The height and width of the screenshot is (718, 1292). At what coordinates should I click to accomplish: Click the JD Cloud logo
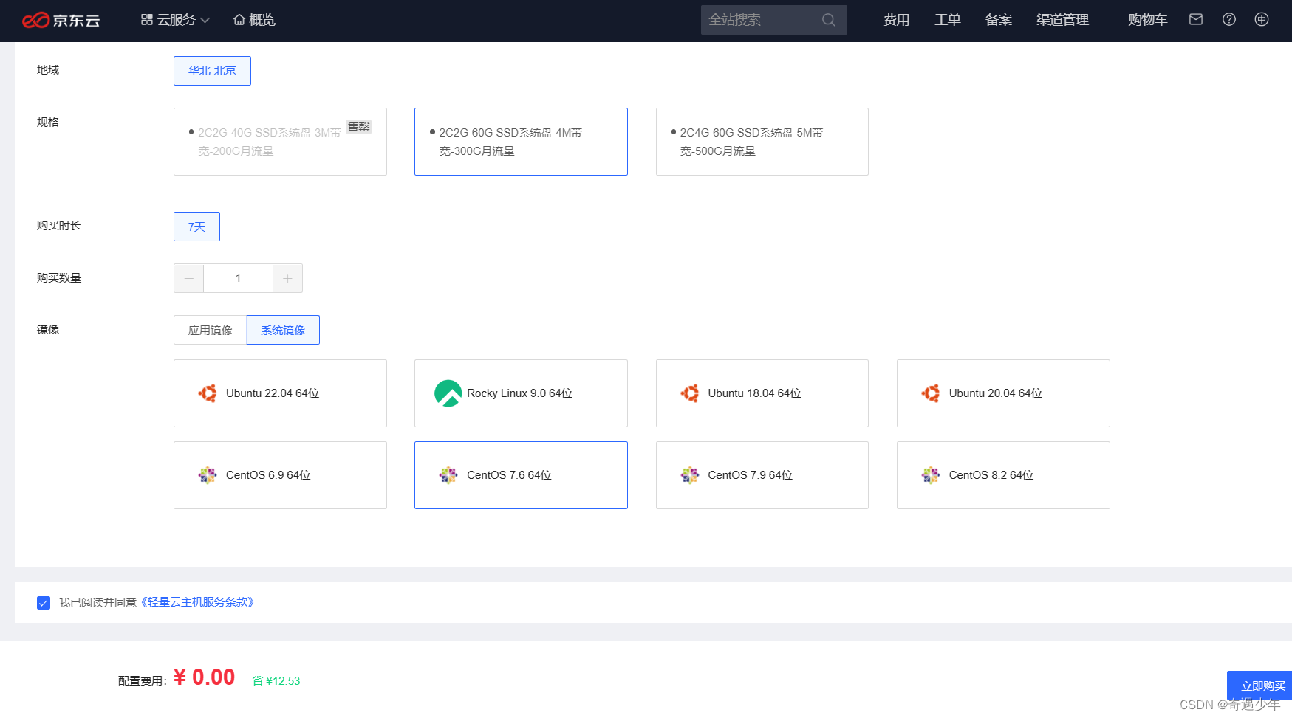[61, 20]
